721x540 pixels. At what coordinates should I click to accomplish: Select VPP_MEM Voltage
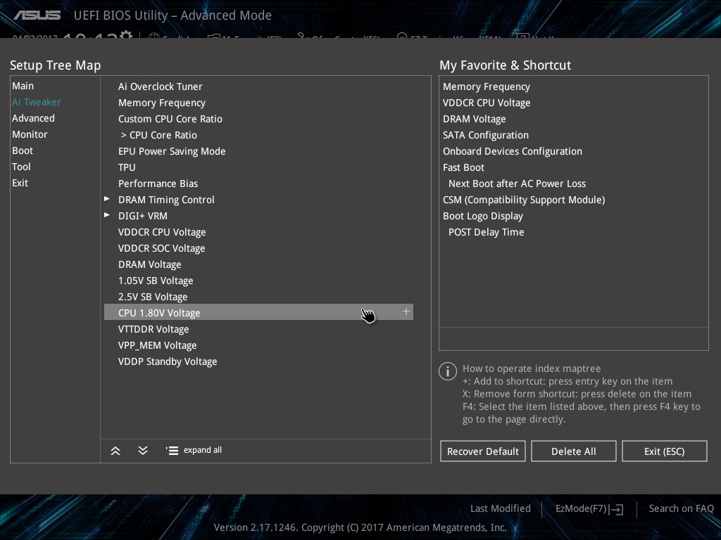click(x=157, y=345)
